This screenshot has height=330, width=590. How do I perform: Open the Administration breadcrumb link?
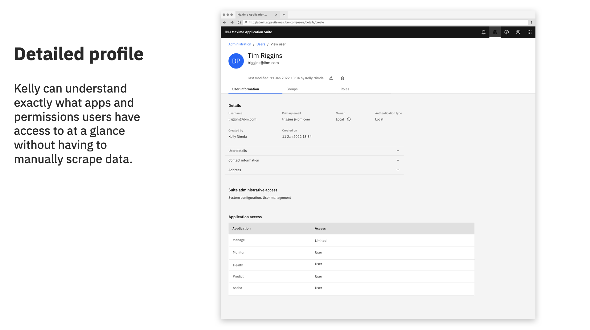point(240,44)
